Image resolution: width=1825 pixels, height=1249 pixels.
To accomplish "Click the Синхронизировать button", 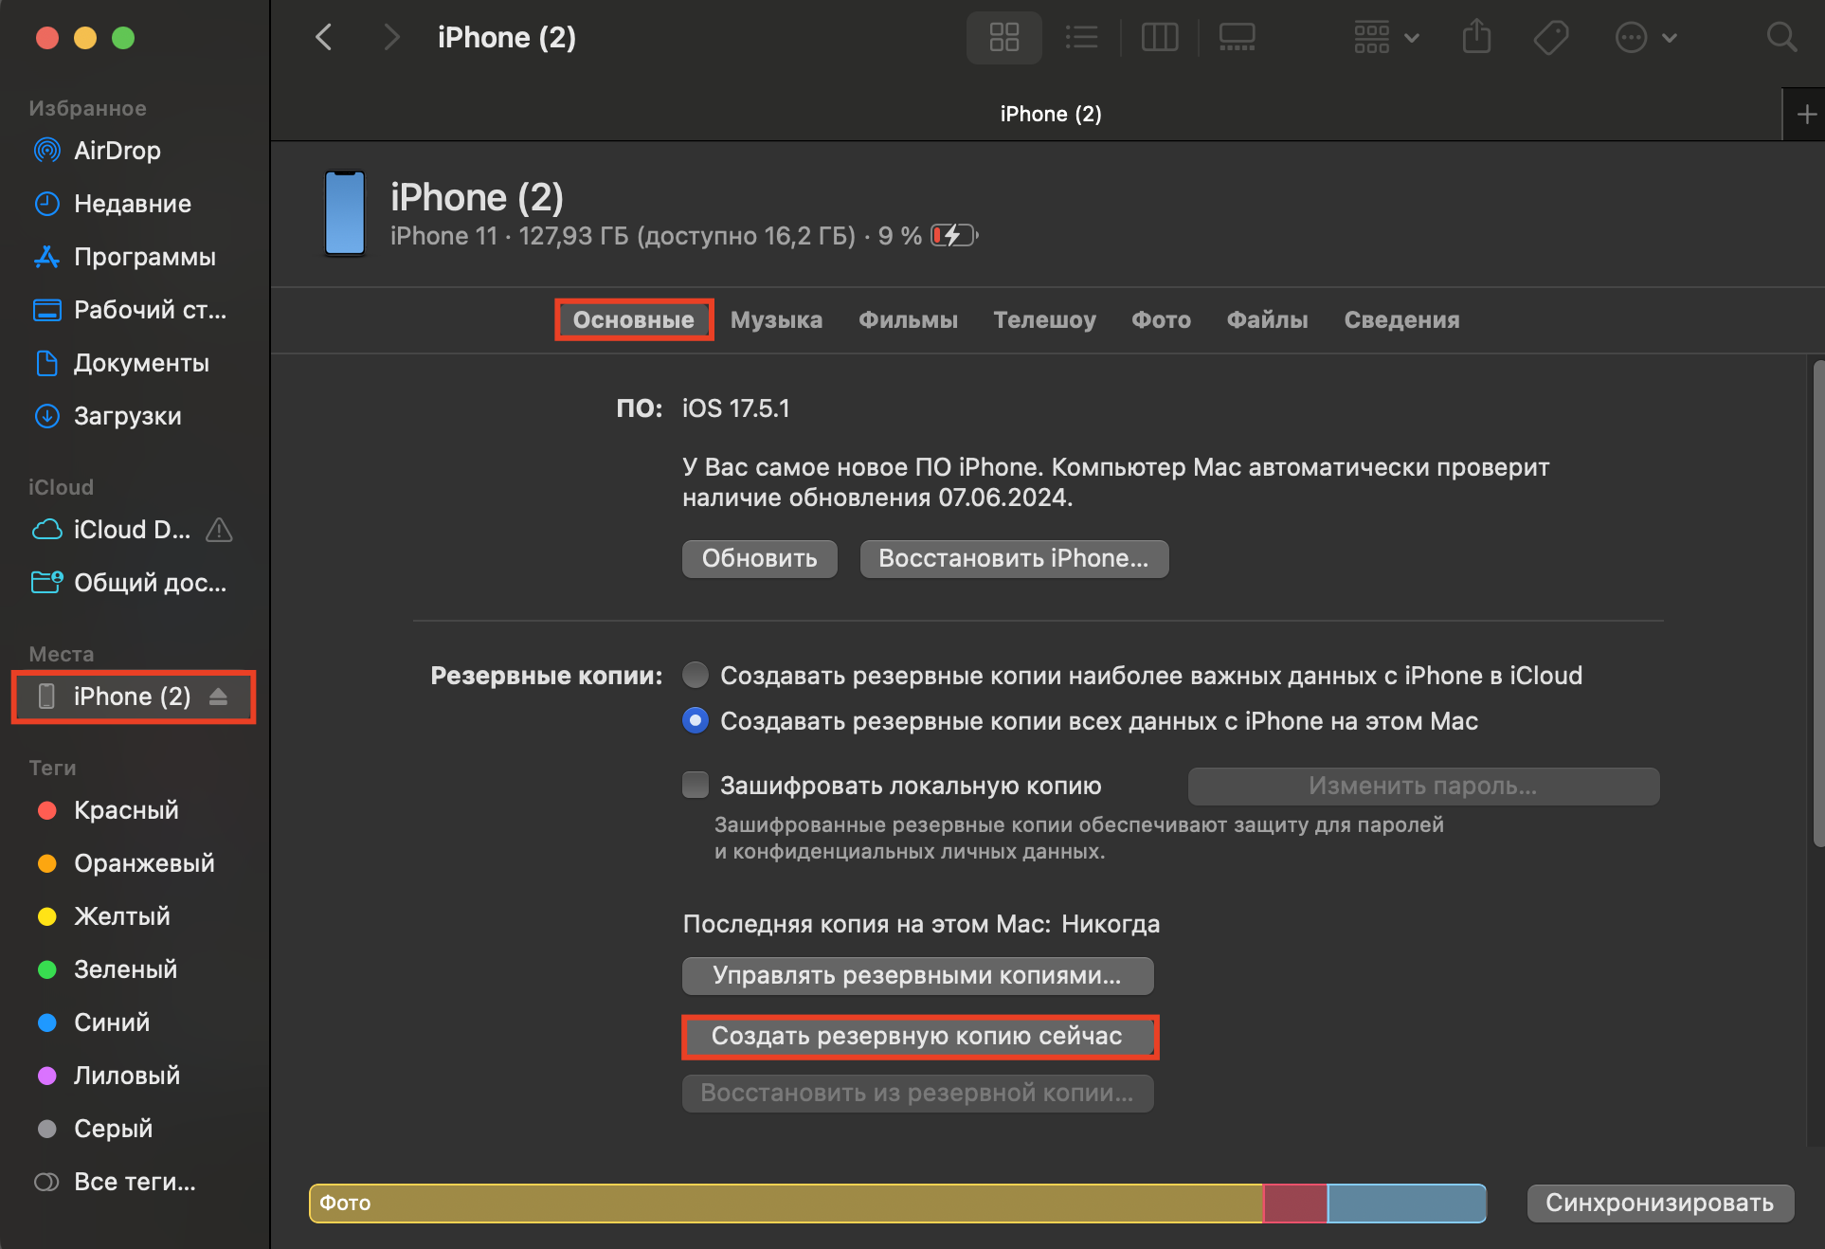I will coord(1660,1204).
